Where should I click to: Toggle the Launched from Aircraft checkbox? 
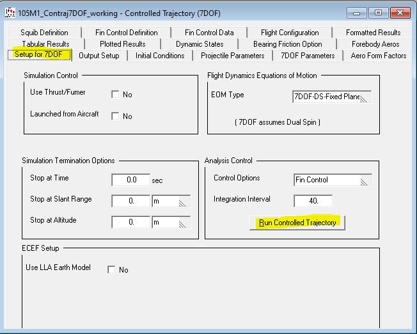click(x=115, y=116)
